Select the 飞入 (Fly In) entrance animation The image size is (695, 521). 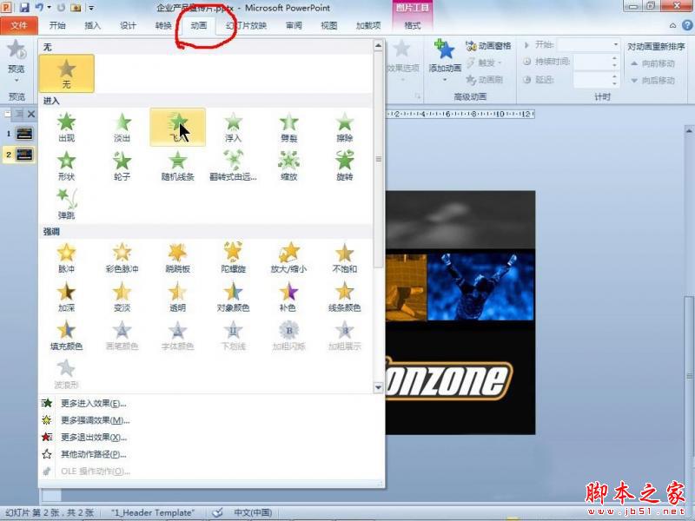point(178,127)
